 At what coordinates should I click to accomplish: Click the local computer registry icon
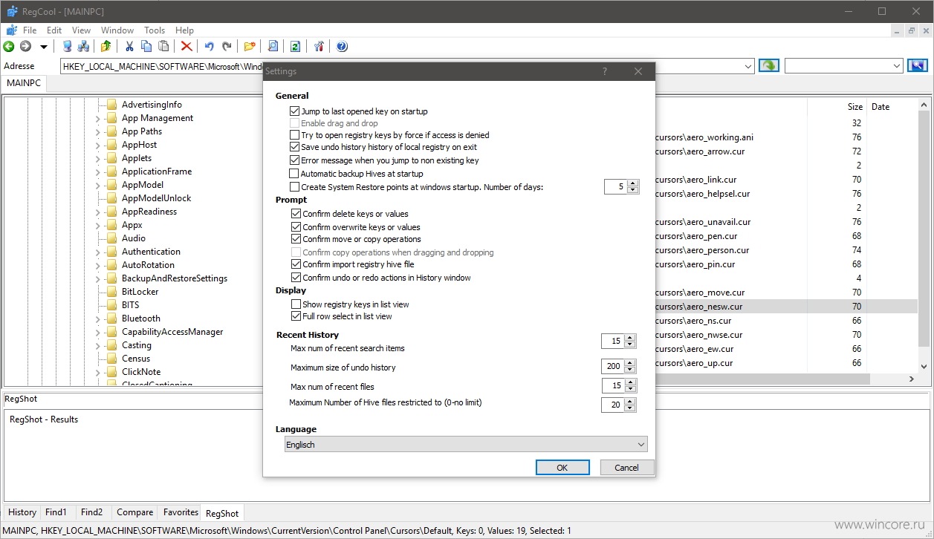click(x=67, y=46)
